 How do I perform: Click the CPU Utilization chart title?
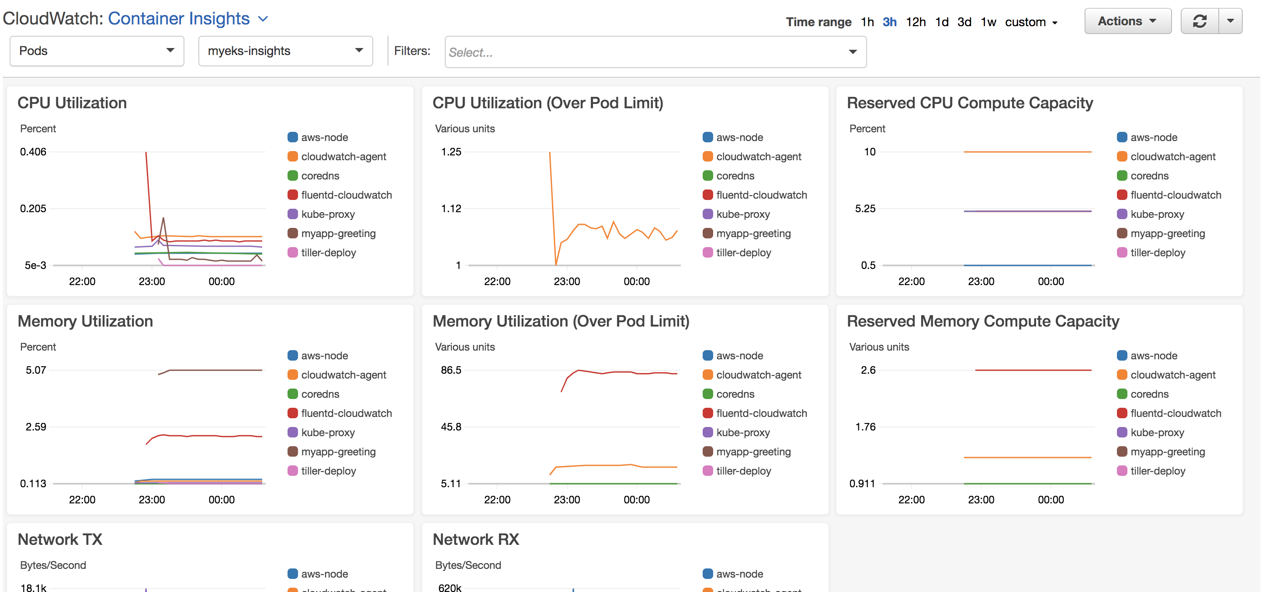pyautogui.click(x=72, y=103)
